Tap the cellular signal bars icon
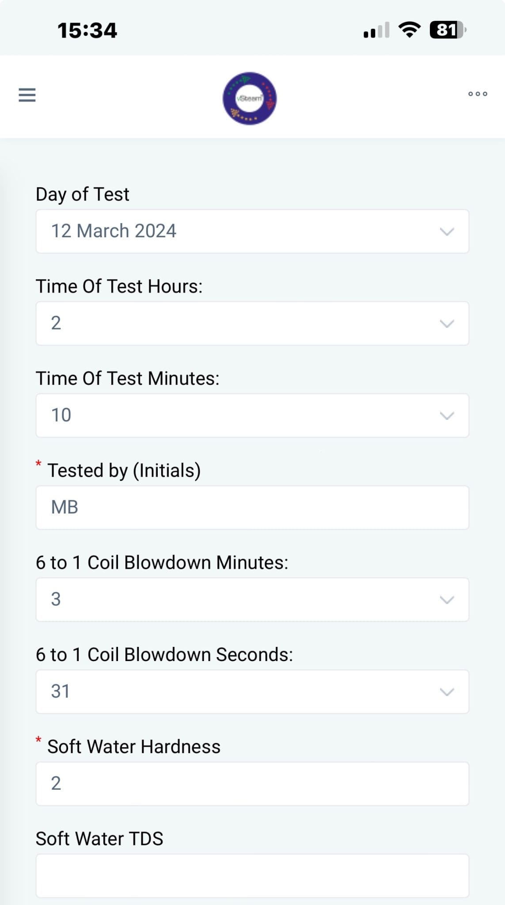 (x=376, y=30)
